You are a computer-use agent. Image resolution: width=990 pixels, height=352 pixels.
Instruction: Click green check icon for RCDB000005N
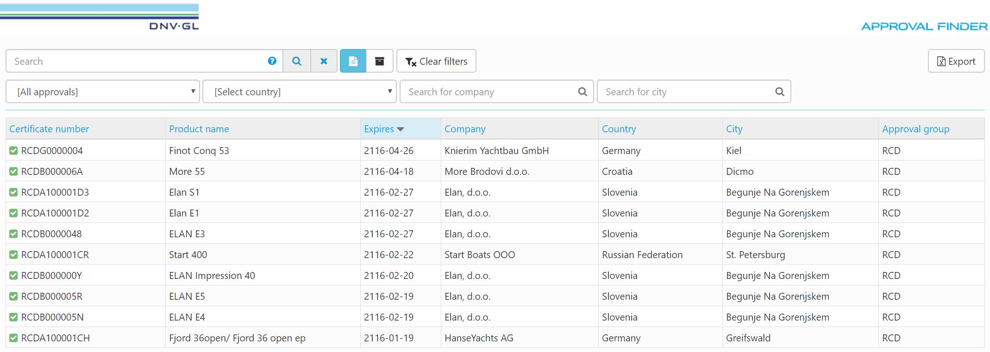[x=13, y=317]
